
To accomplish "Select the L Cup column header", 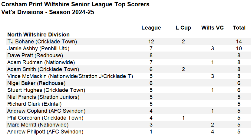I will tap(183, 28).
